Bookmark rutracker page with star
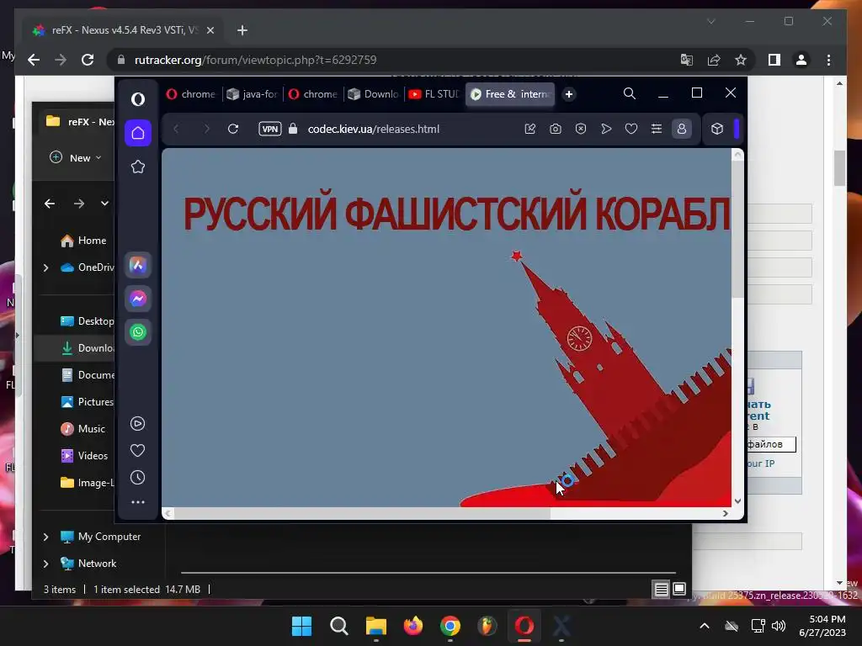Screen dimensions: 862x646 [x=741, y=60]
